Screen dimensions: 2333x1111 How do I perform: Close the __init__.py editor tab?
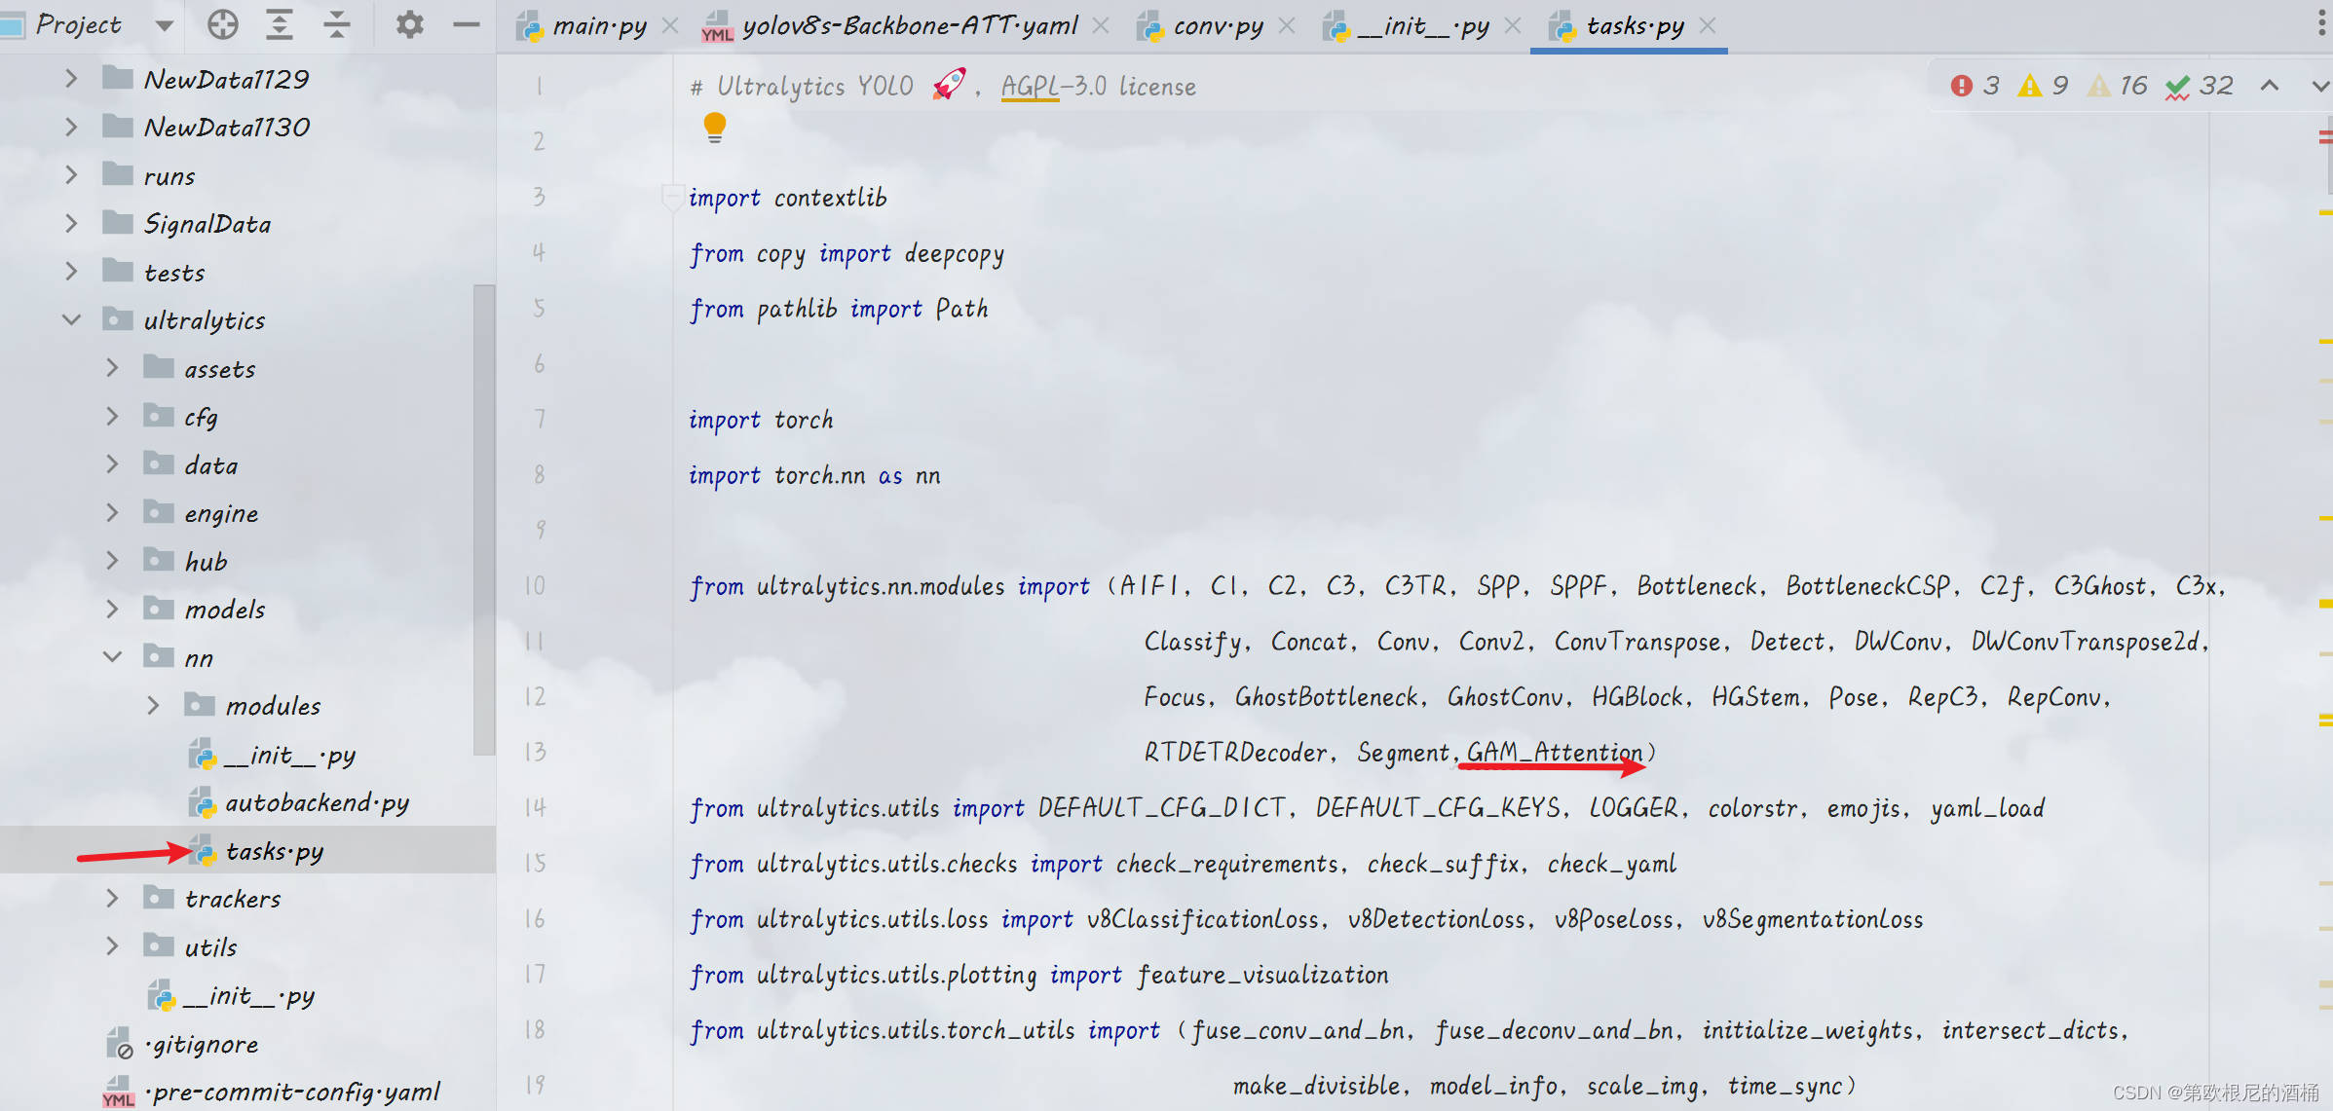click(x=1513, y=26)
